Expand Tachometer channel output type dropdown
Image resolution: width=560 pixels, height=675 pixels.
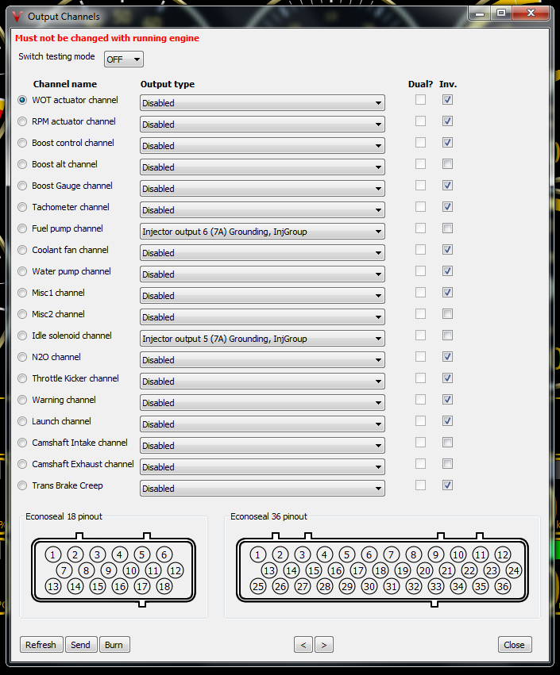pyautogui.click(x=262, y=210)
